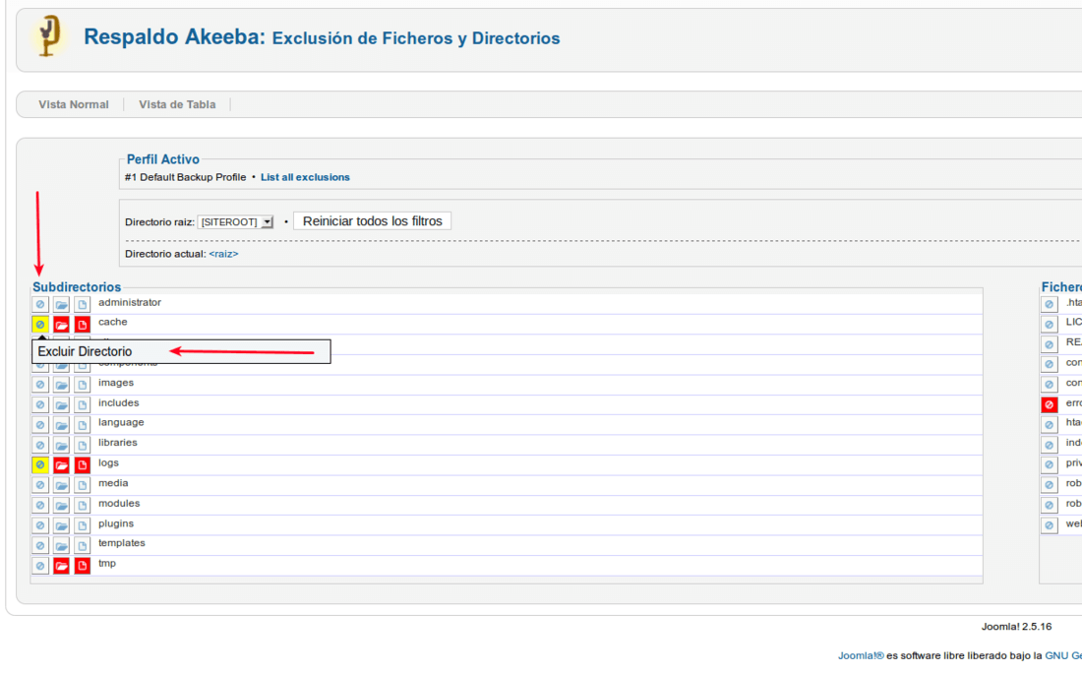Toggle skip subdirectories folder icon for modules
The image size is (1082, 674).
[x=61, y=505]
